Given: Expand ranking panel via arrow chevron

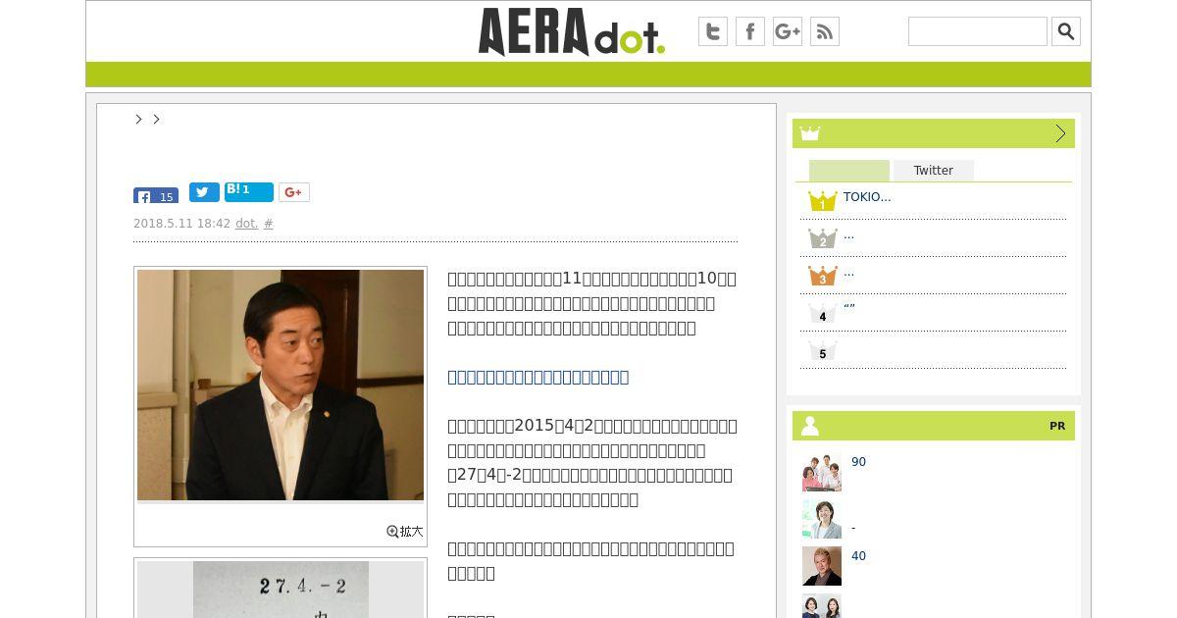Looking at the screenshot, I should click(x=1060, y=133).
